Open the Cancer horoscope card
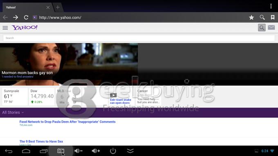This screenshot has width=278, height=156. (x=148, y=97)
